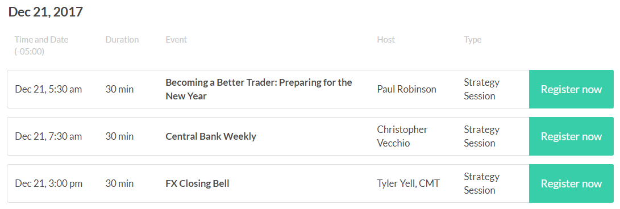The image size is (620, 209).
Task: Select host name Paul Robinson
Action: (x=406, y=89)
